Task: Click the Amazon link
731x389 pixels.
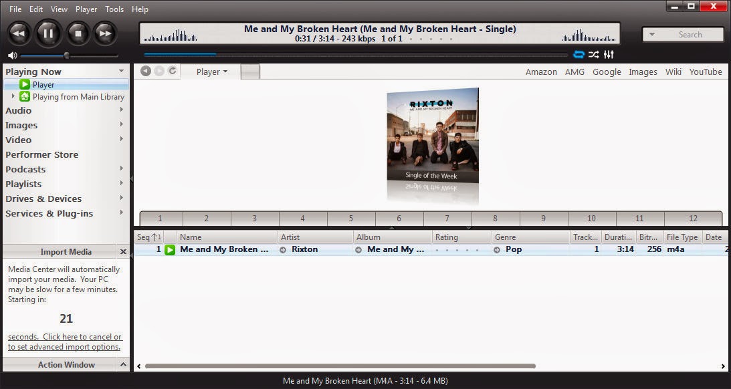Action: 541,72
